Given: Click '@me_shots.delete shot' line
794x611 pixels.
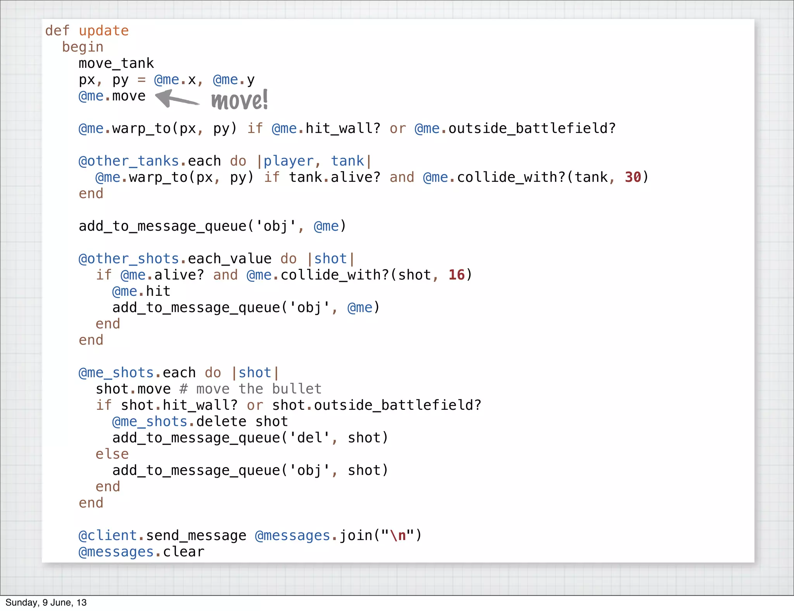Looking at the screenshot, I should (200, 421).
